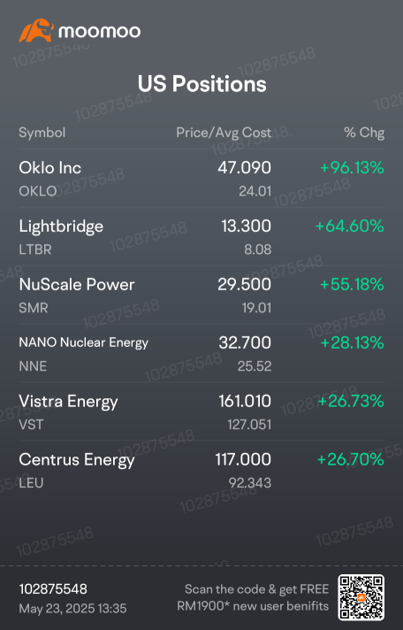This screenshot has height=630, width=403.
Task: Click the moomoo bull logo icon
Action: point(36,30)
